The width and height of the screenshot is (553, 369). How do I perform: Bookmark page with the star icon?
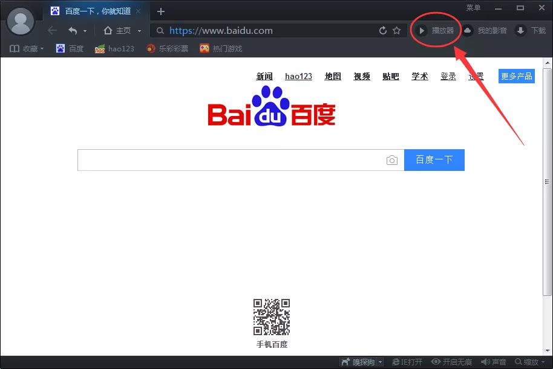coord(397,31)
